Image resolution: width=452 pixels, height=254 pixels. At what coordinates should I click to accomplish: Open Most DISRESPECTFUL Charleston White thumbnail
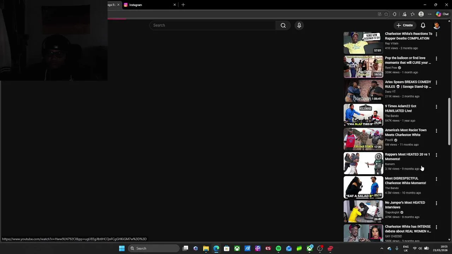[363, 187]
